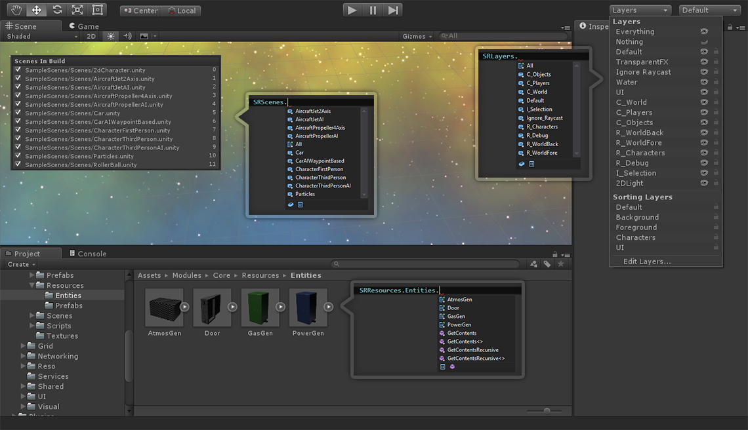Toggle scene audio speaker icon

(127, 36)
